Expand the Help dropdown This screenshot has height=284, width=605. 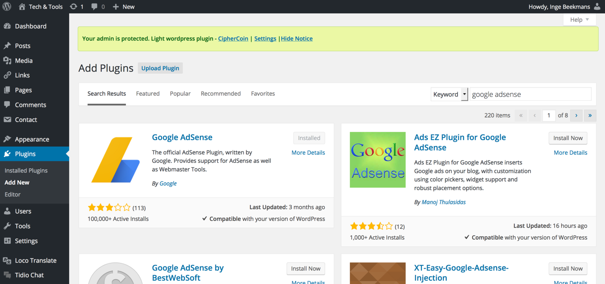580,20
